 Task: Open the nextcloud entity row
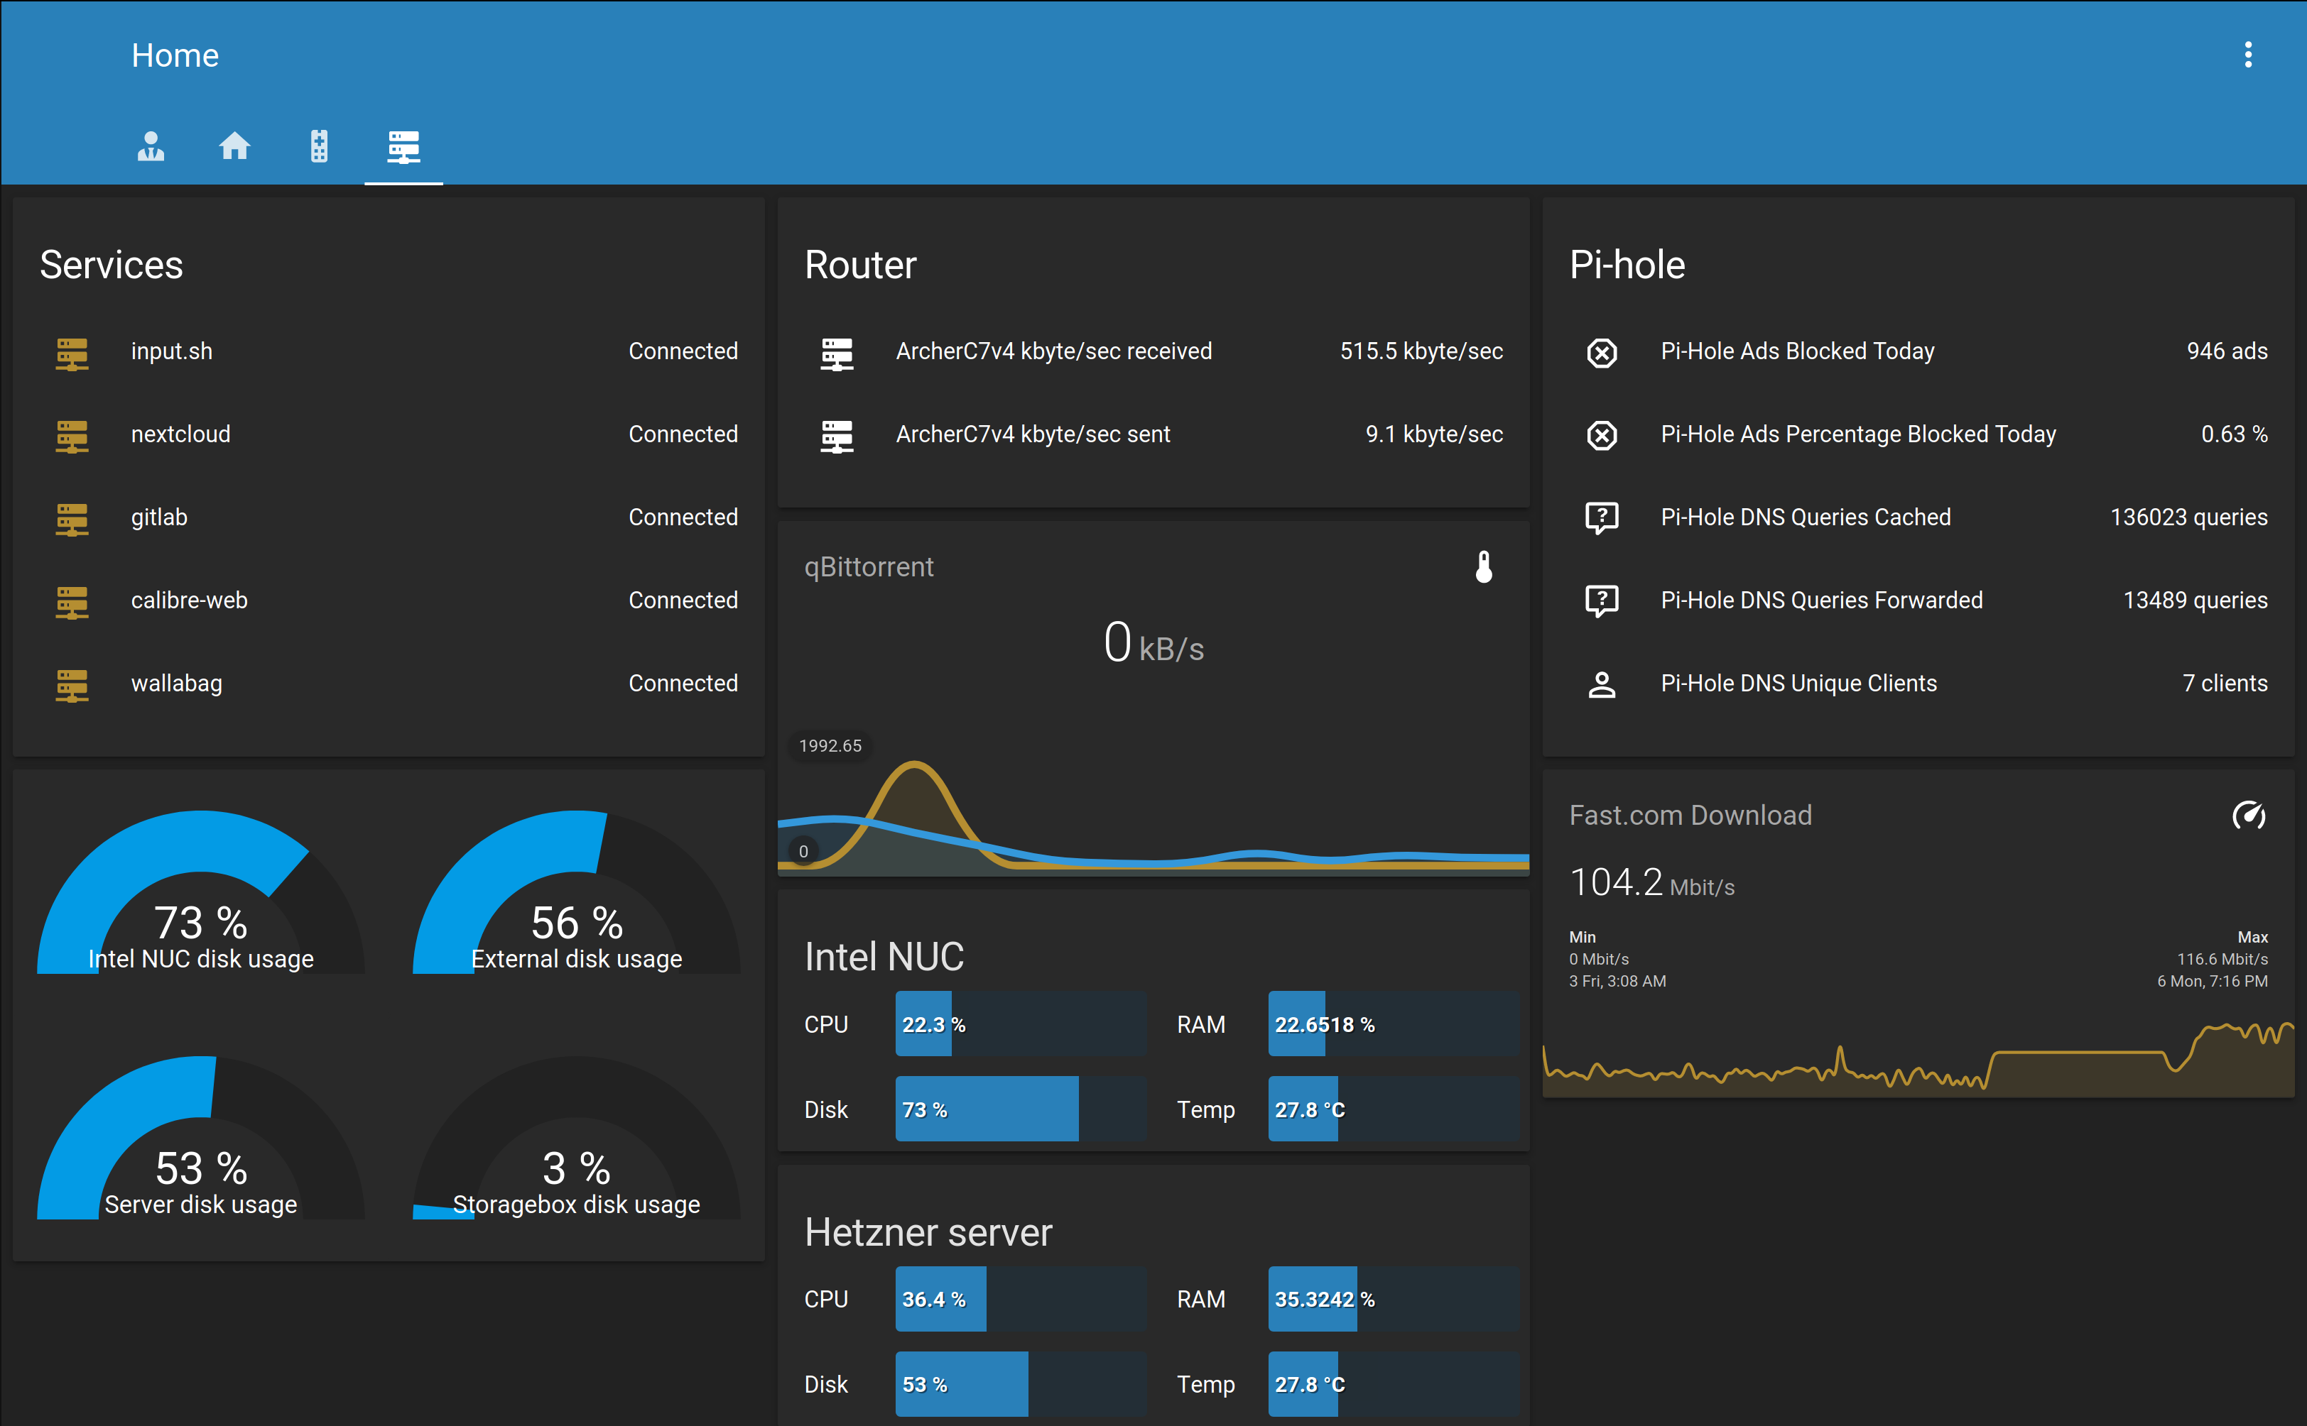pos(389,435)
